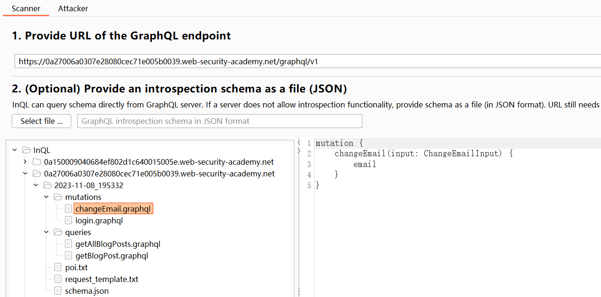Switch to the Scanner tab

click(x=26, y=8)
